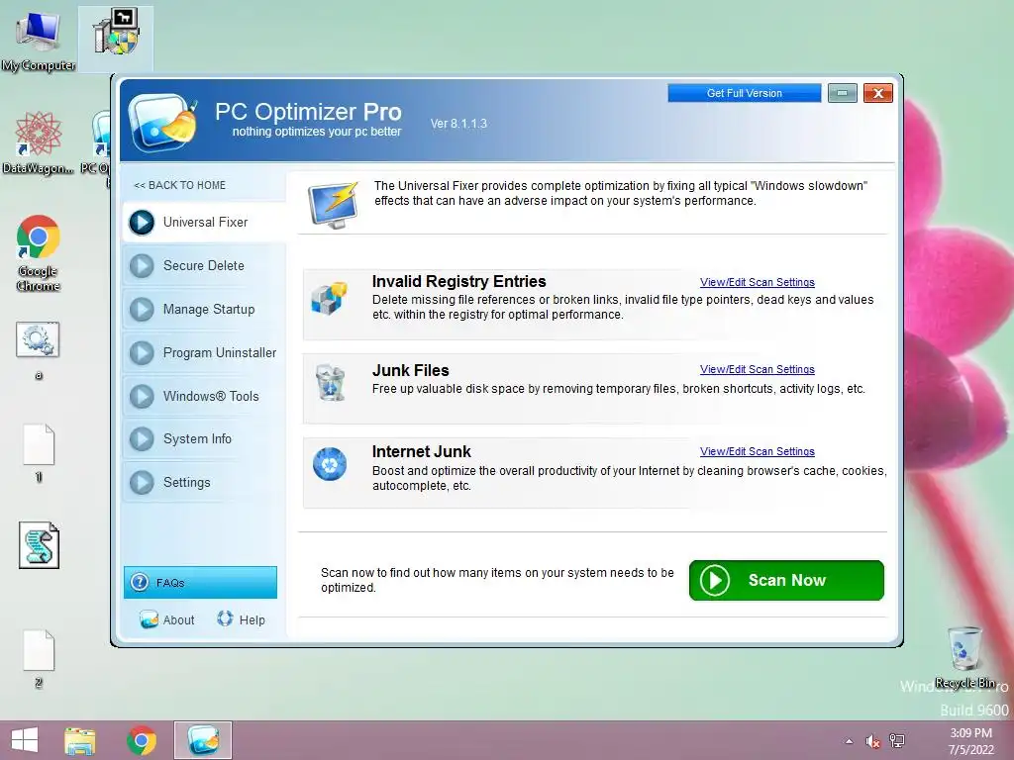Click the play icon inside Scan Now
Viewport: 1014px width, 760px height.
click(715, 580)
